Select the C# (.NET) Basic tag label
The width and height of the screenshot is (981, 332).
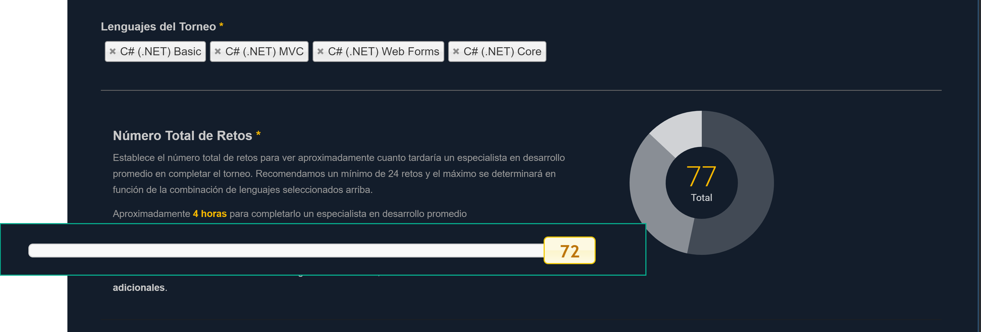(x=160, y=51)
